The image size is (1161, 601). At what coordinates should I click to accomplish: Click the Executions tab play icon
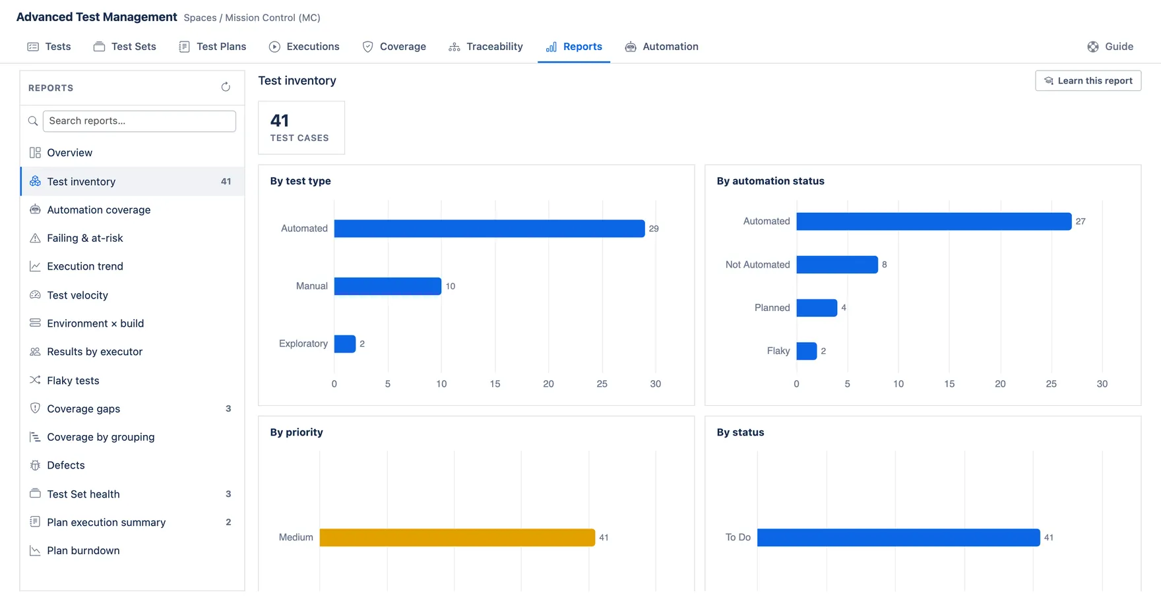point(274,47)
